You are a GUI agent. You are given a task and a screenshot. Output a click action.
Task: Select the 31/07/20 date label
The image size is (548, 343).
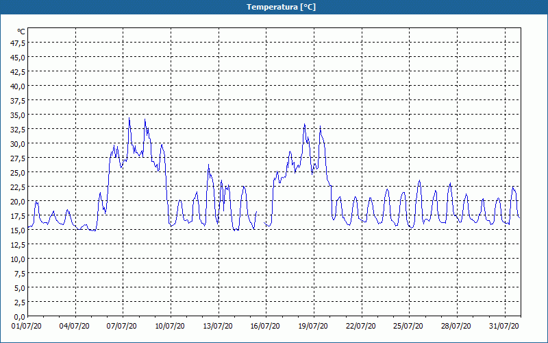(504, 327)
